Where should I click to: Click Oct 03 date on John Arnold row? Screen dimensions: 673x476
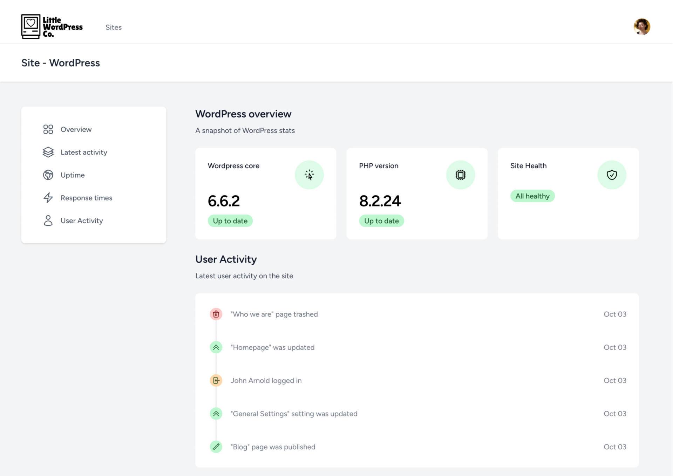click(615, 380)
